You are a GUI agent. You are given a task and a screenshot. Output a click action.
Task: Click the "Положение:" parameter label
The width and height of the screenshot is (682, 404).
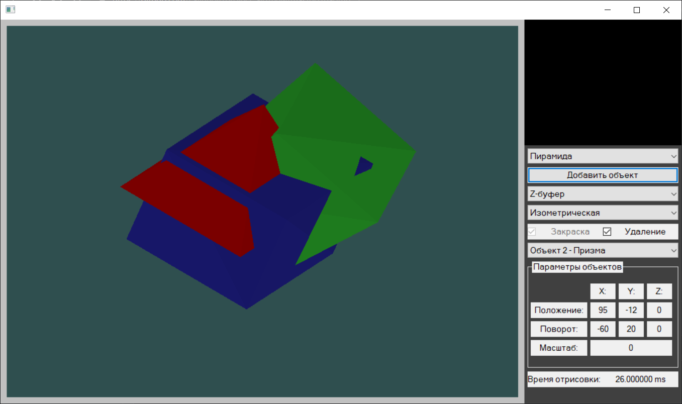coord(559,310)
